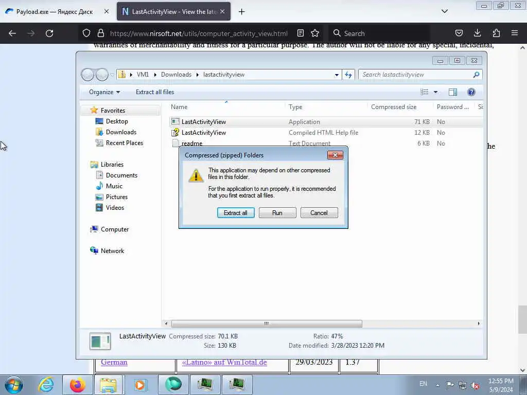Open Videos library
The image size is (527, 395).
point(115,207)
